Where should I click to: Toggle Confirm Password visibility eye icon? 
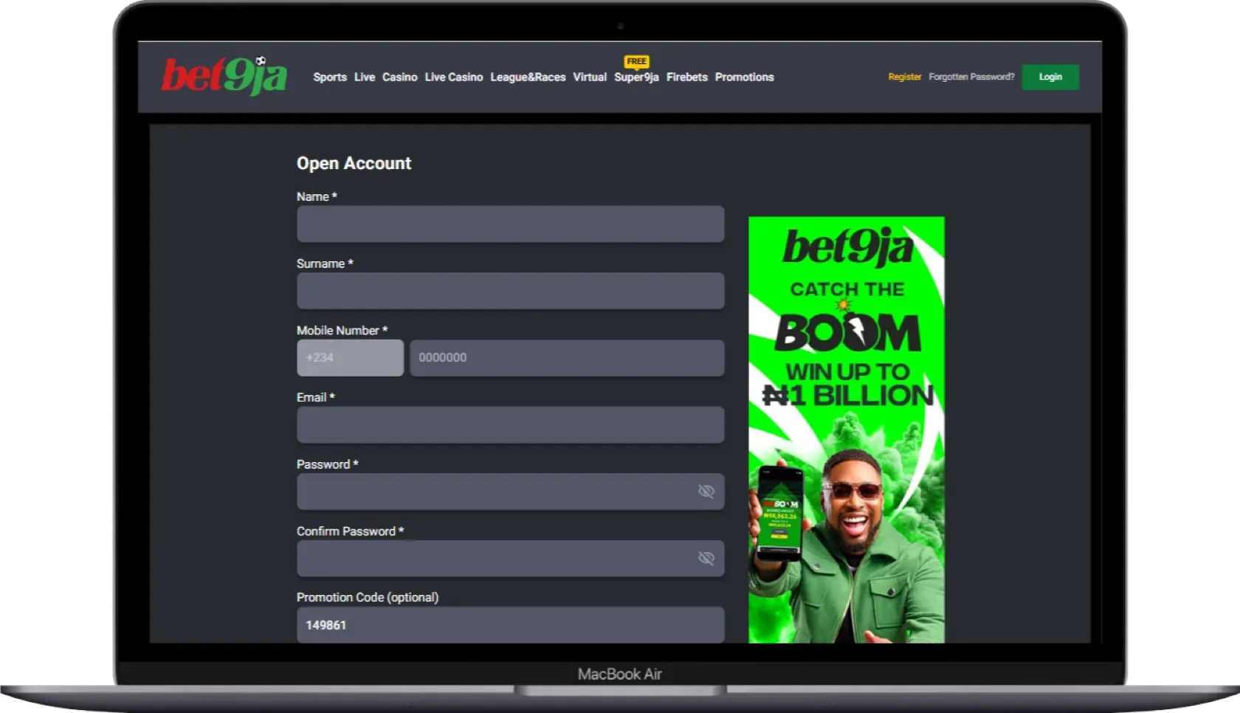coord(706,558)
